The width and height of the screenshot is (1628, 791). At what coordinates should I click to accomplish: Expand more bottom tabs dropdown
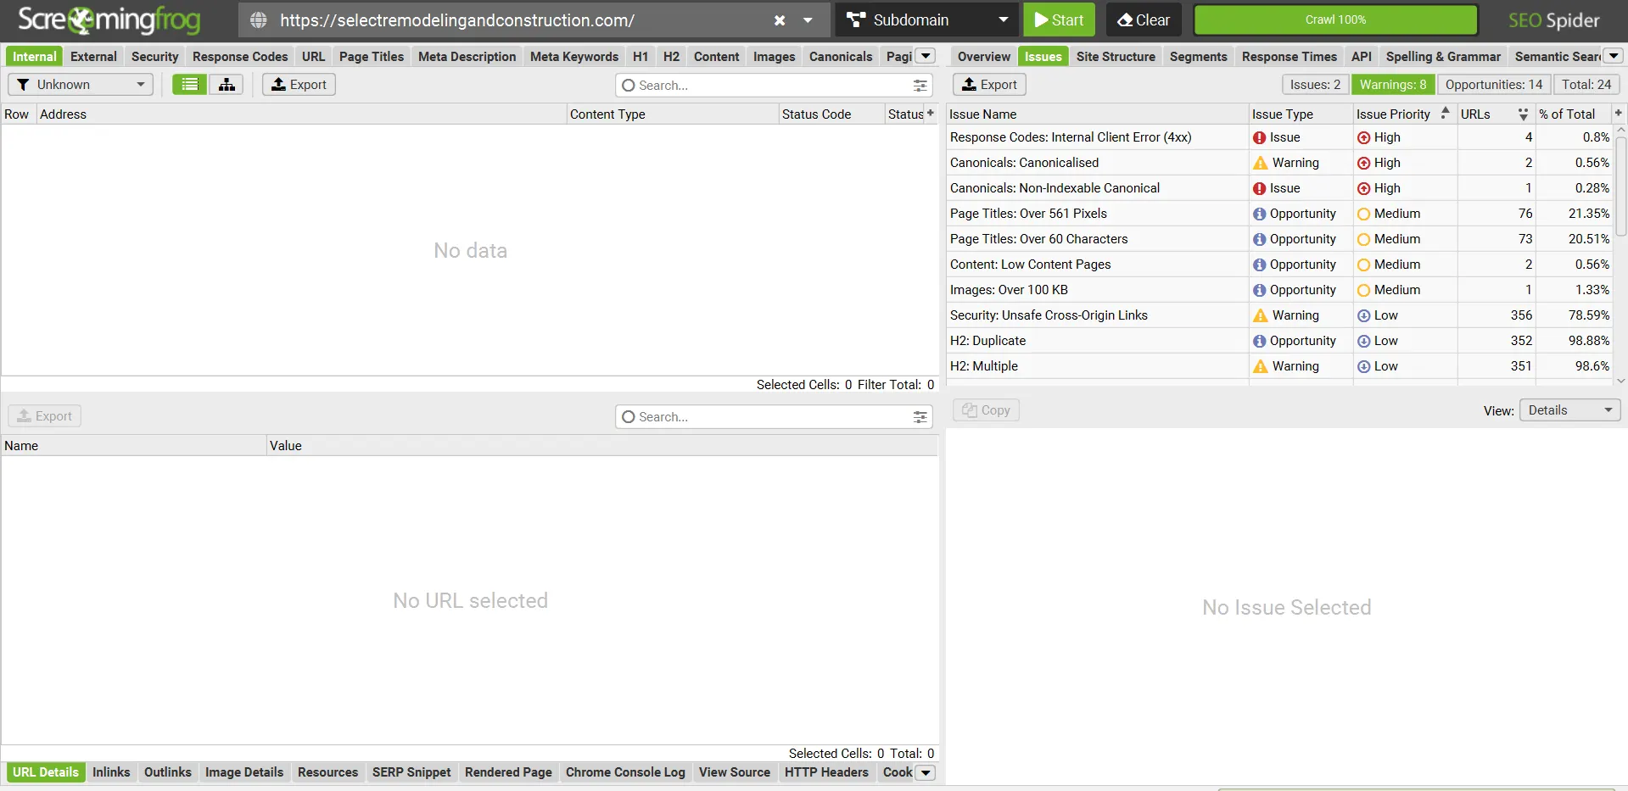926,772
